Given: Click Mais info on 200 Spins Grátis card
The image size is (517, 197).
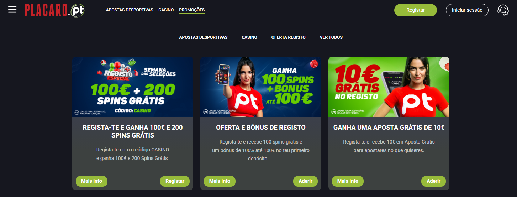Looking at the screenshot, I should [x=91, y=181].
